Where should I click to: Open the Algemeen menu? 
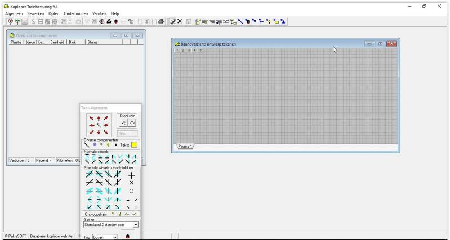(15, 13)
